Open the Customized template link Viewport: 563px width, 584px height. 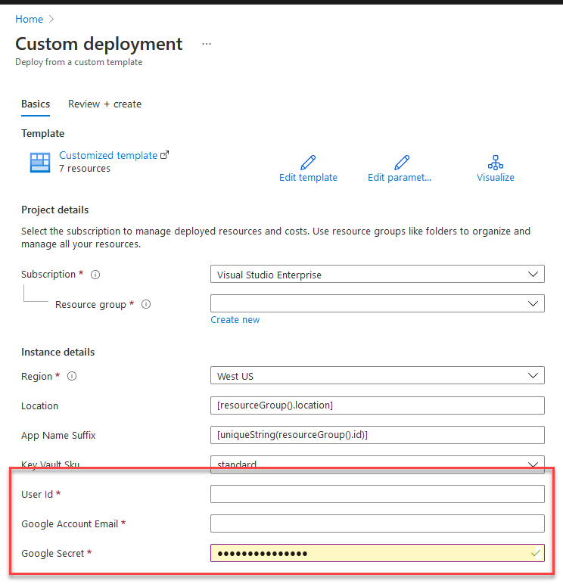coord(108,155)
